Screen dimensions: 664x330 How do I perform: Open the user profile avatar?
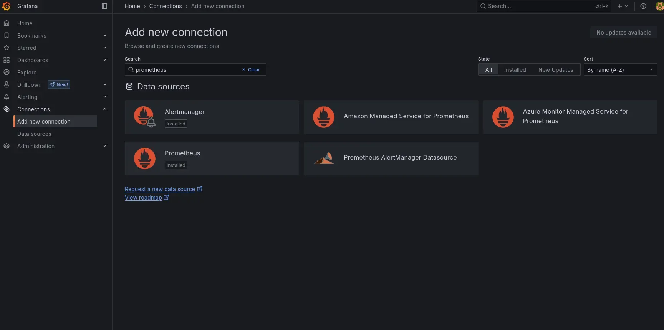(660, 6)
